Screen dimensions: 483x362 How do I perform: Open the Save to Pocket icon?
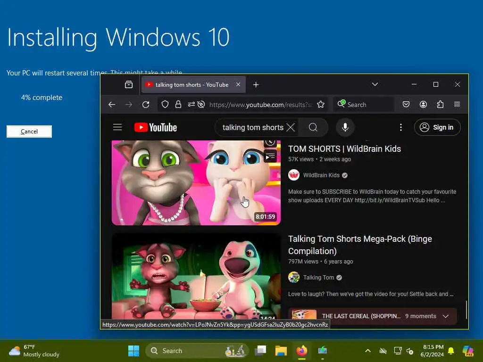[406, 105]
